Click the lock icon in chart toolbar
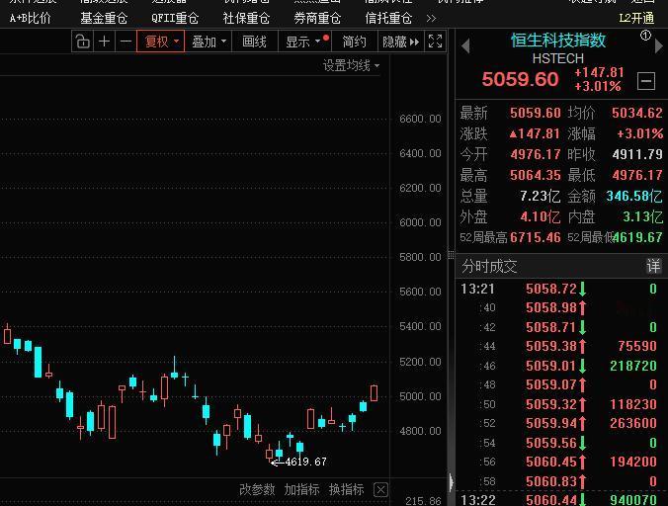Image resolution: width=668 pixels, height=506 pixels. (83, 42)
